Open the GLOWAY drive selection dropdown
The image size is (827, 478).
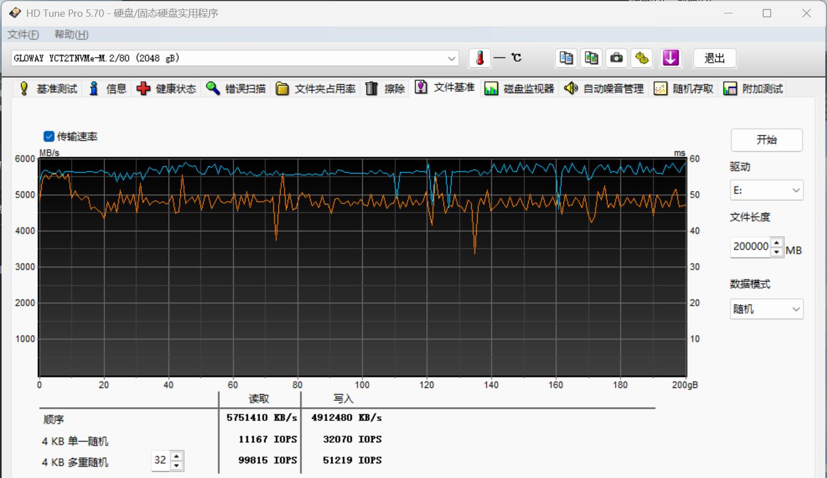pyautogui.click(x=451, y=58)
